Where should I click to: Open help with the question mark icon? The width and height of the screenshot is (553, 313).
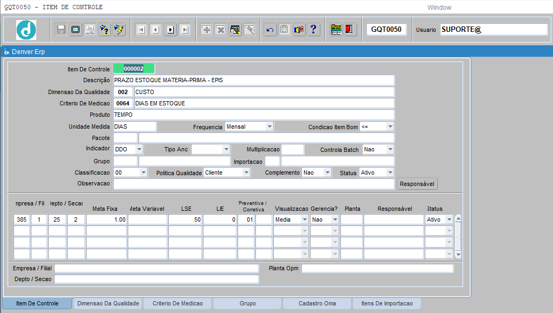click(313, 30)
